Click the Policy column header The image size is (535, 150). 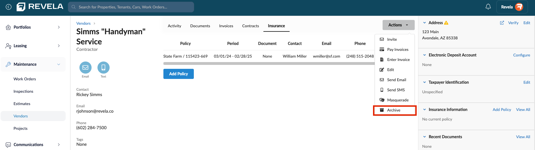[185, 44]
